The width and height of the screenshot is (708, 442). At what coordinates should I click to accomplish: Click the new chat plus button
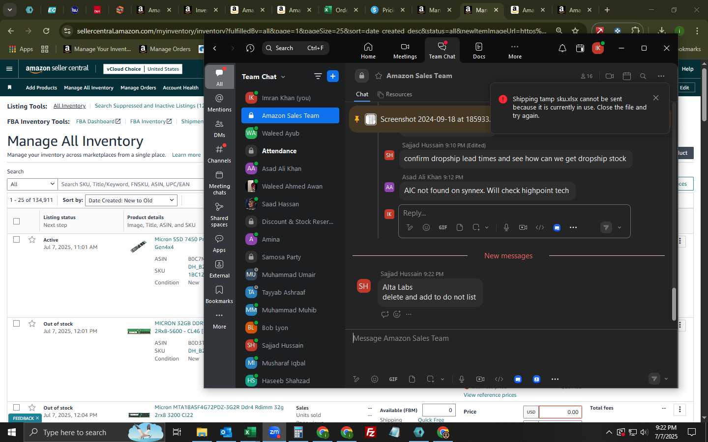coord(333,76)
